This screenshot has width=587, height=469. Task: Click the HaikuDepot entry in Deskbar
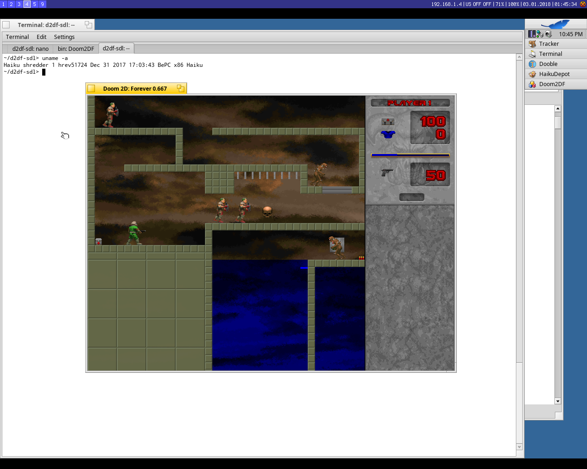coord(556,74)
